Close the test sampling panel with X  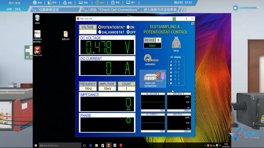pos(193,24)
